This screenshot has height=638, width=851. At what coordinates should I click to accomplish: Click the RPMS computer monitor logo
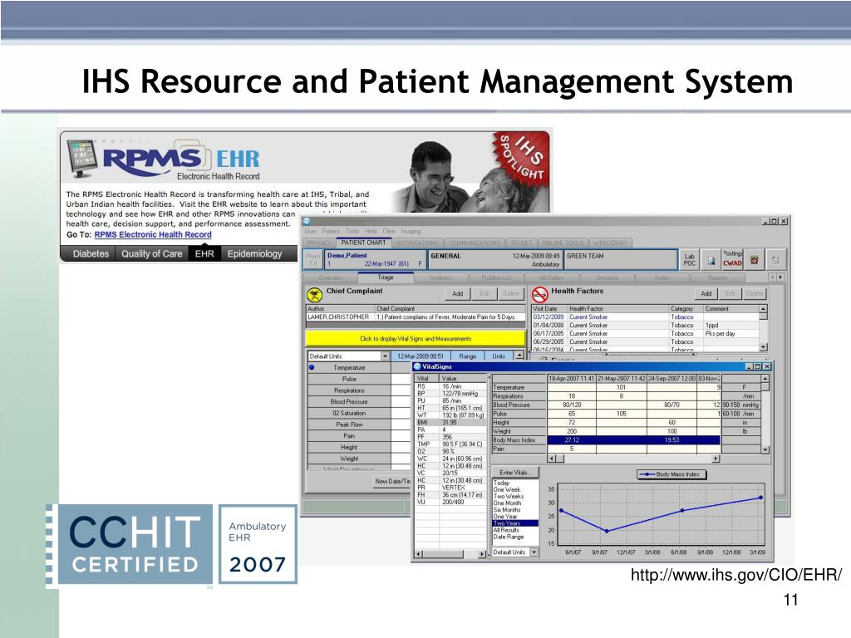pyautogui.click(x=82, y=158)
